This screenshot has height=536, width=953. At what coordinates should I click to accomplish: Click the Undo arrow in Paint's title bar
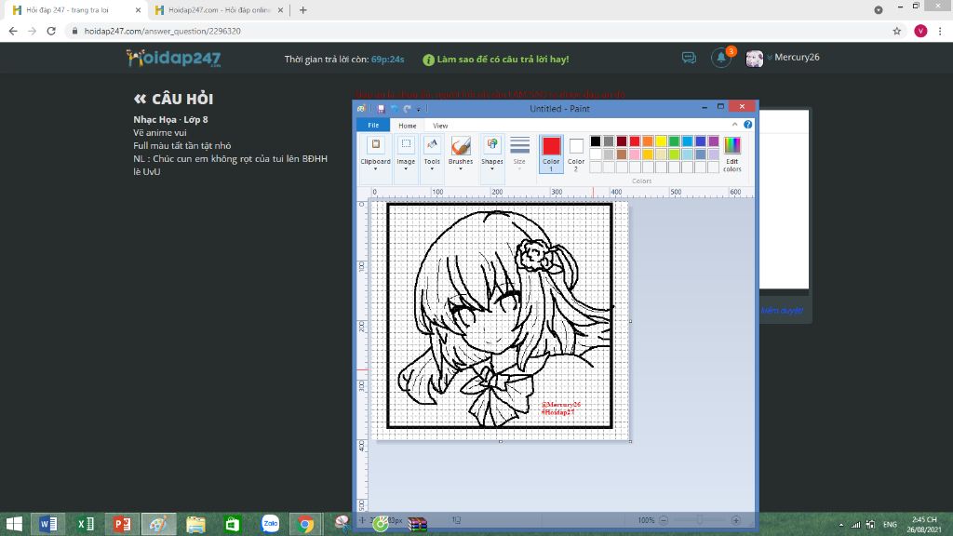395,109
